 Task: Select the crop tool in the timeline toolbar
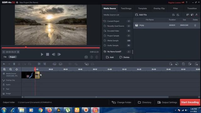tap(45, 64)
